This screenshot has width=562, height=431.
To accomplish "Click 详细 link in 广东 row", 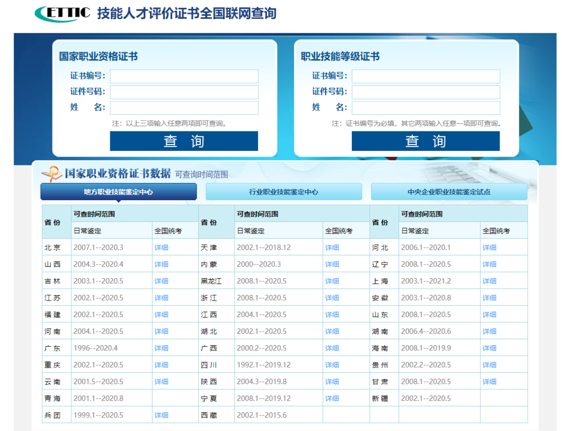I will point(161,348).
